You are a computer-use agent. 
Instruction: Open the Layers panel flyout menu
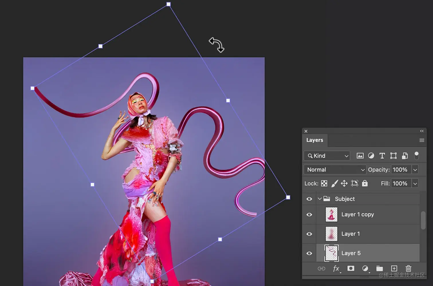click(x=422, y=140)
